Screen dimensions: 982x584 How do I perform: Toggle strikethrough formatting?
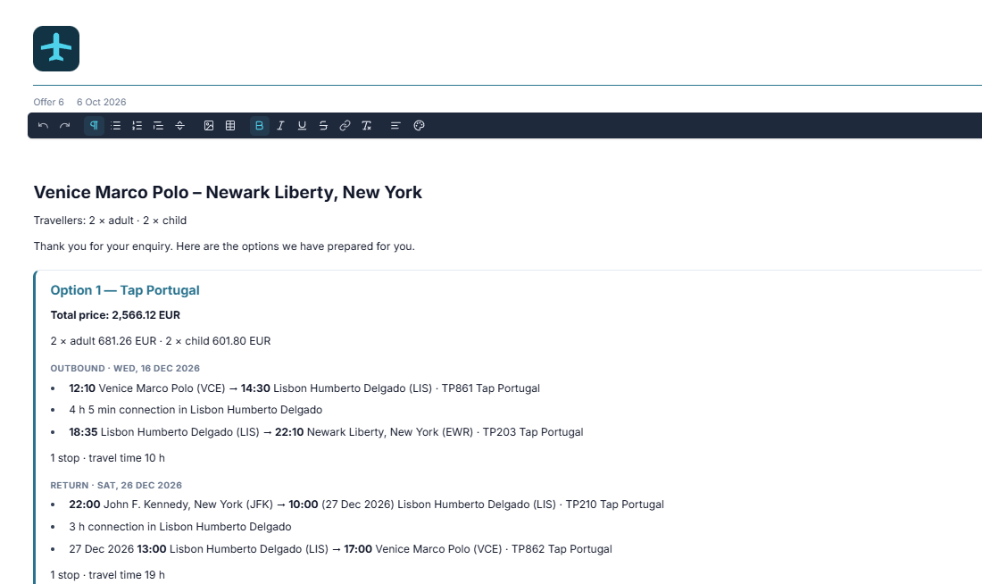click(323, 125)
